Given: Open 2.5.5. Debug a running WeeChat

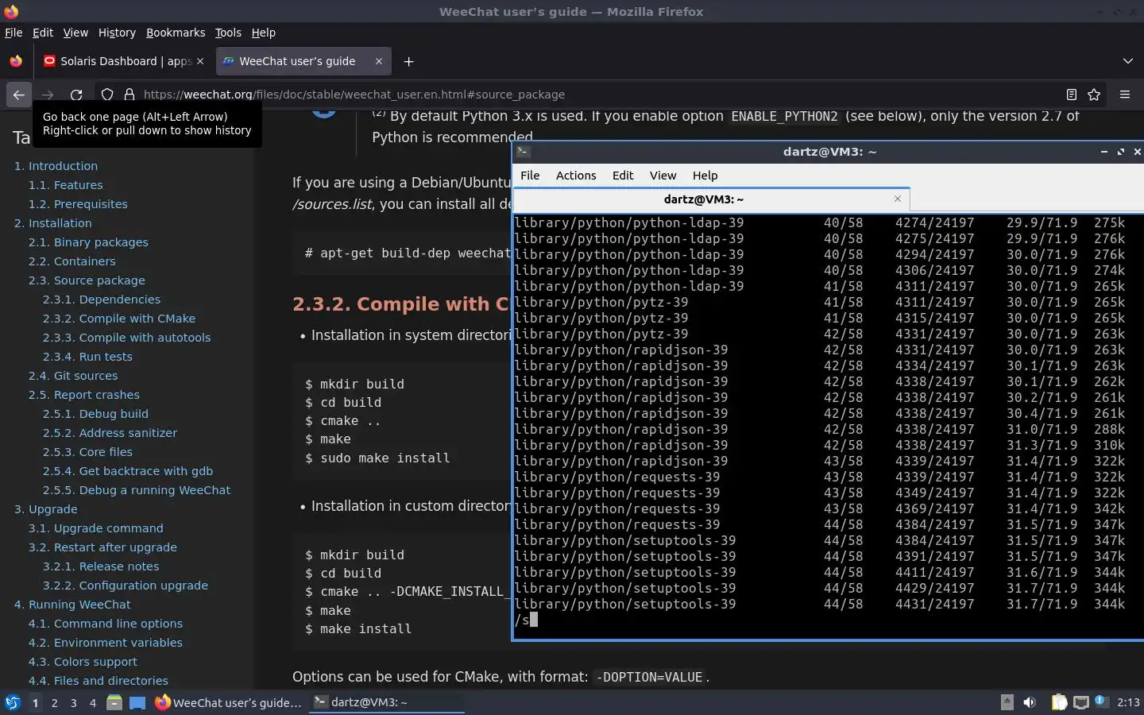Looking at the screenshot, I should click(137, 490).
